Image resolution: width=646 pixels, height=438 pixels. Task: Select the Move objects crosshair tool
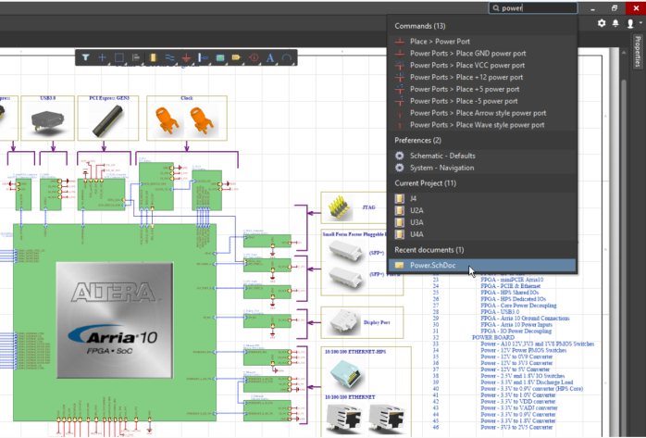(102, 57)
